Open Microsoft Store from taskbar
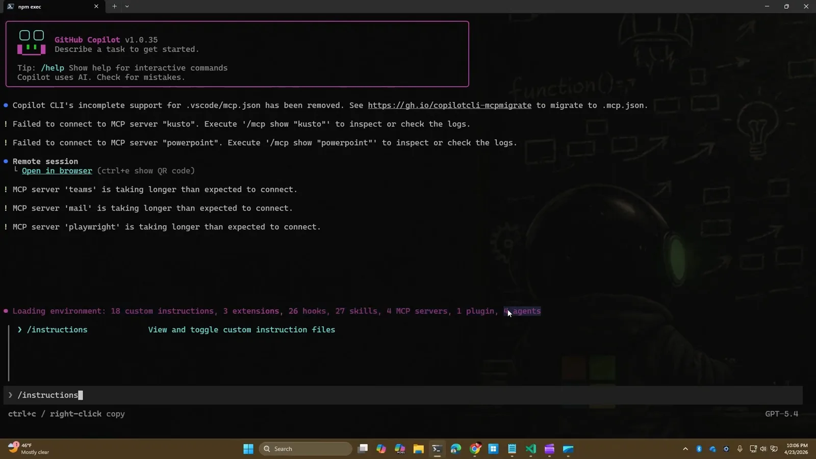 coord(493,449)
